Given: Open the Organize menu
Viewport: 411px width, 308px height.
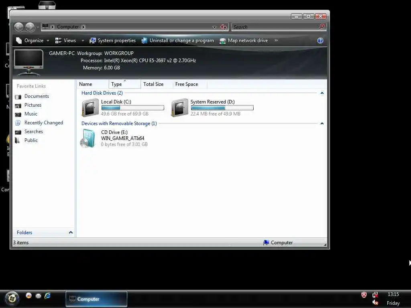Looking at the screenshot, I should click(x=33, y=41).
